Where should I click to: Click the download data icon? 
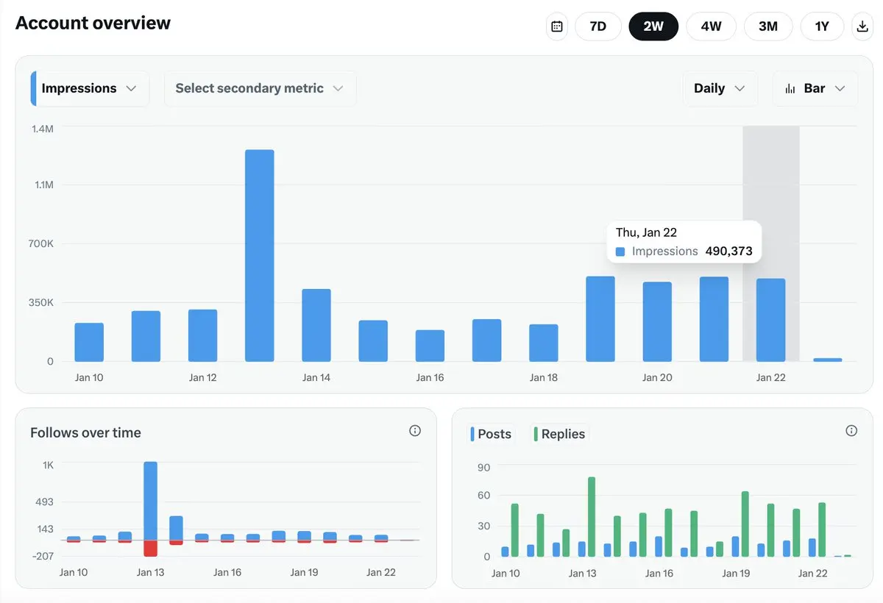pos(862,26)
